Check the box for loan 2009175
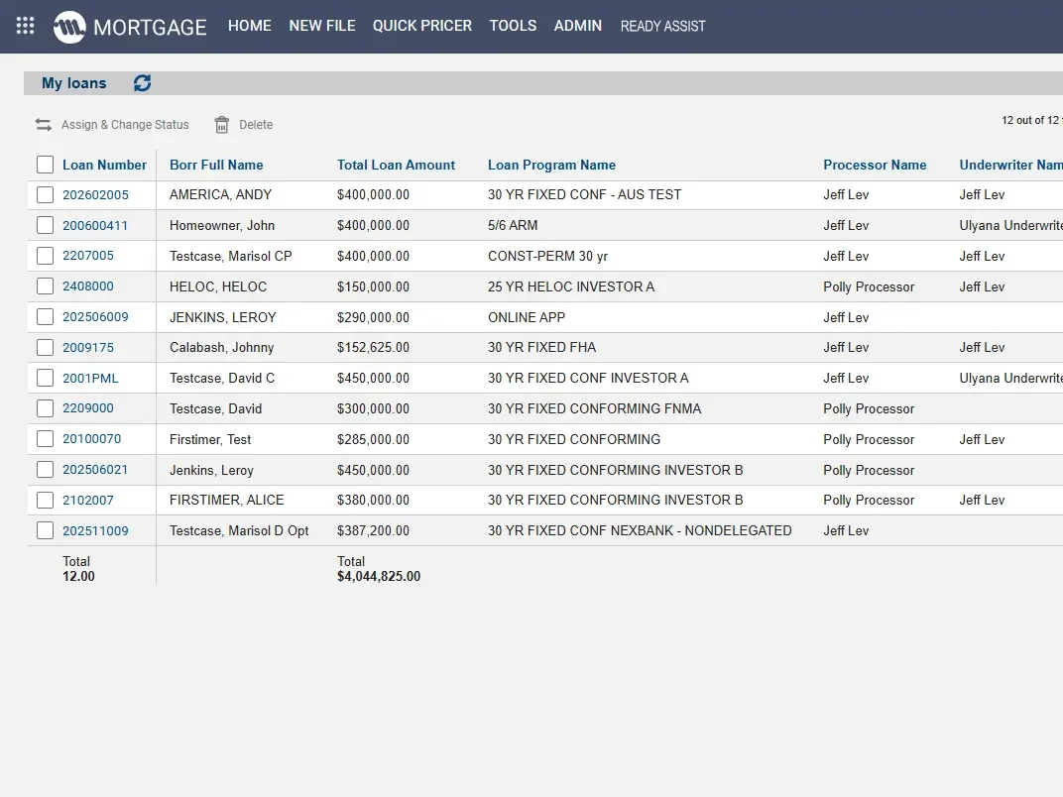Image resolution: width=1063 pixels, height=797 pixels. pos(45,348)
